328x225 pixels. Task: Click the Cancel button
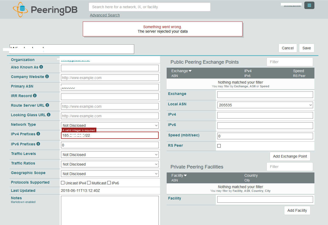tap(288, 48)
